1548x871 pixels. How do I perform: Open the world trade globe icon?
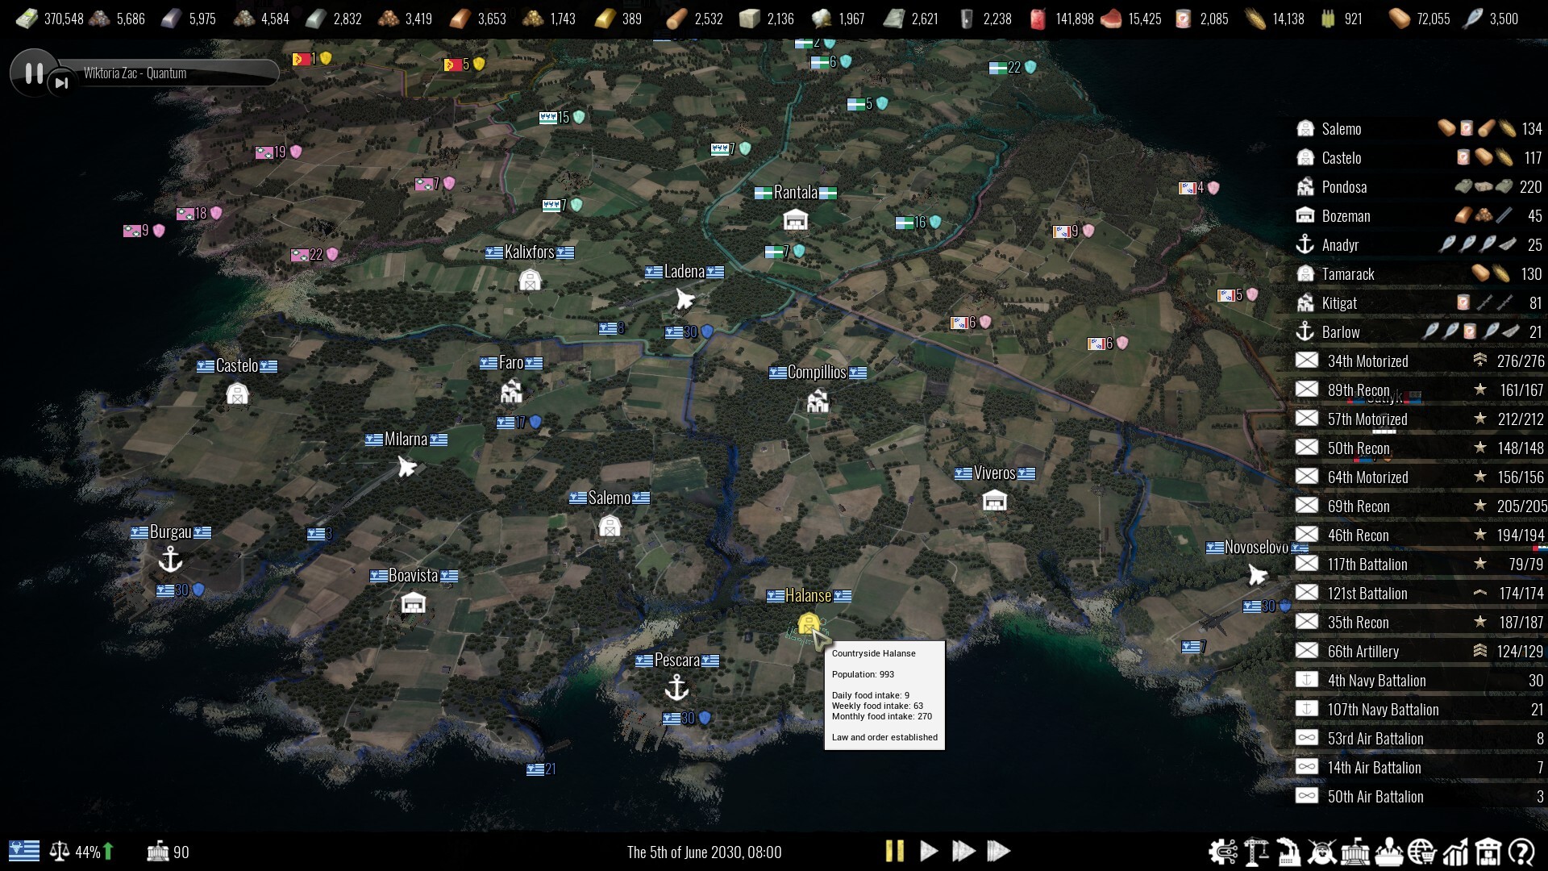coord(1421,852)
